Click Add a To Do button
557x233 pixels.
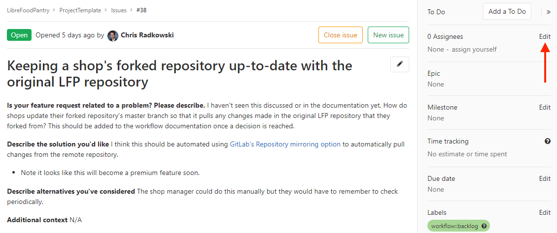tap(507, 12)
